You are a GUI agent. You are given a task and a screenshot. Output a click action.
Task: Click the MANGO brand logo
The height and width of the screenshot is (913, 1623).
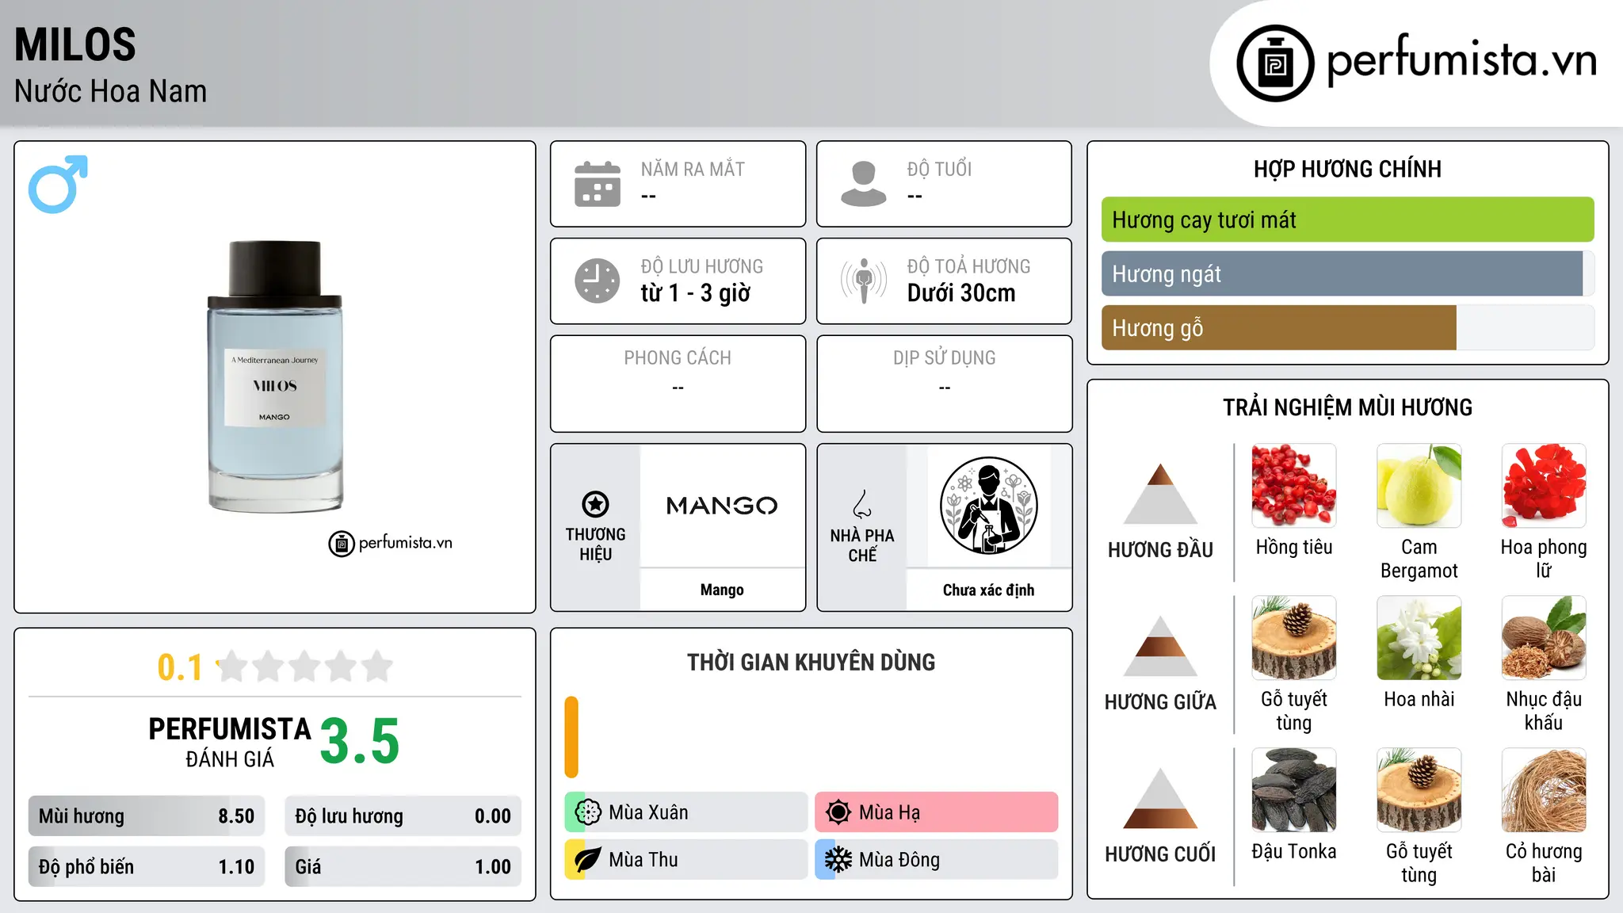click(722, 506)
